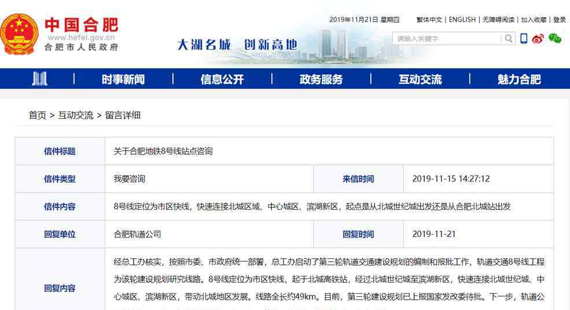Click 留言详细 breadcrumb text

(x=123, y=115)
